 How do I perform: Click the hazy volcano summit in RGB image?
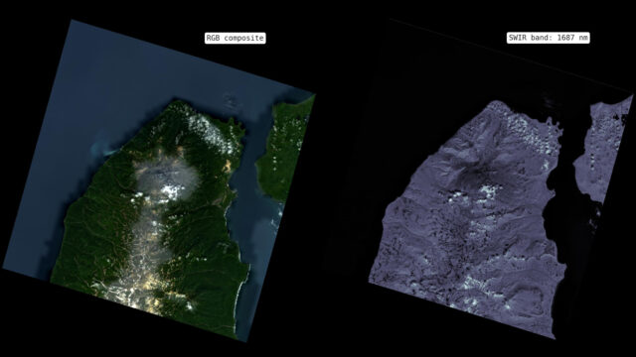pos(168,178)
